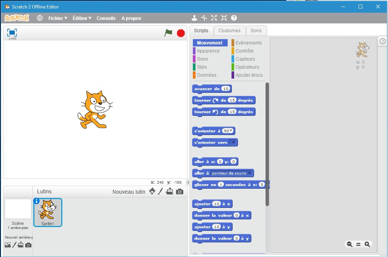Edit degrees in tourner clockwise block

[x=232, y=100]
